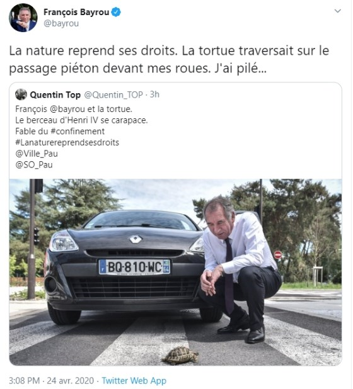This screenshot has height=389, width=353.
Task: Click the blue verified badge
Action: (x=116, y=12)
